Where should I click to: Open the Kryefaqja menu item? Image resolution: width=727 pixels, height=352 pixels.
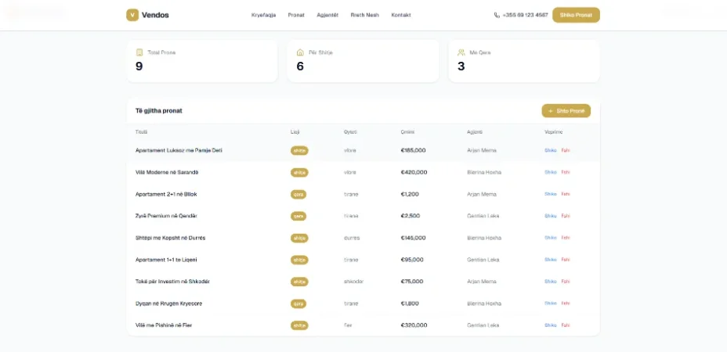[263, 15]
